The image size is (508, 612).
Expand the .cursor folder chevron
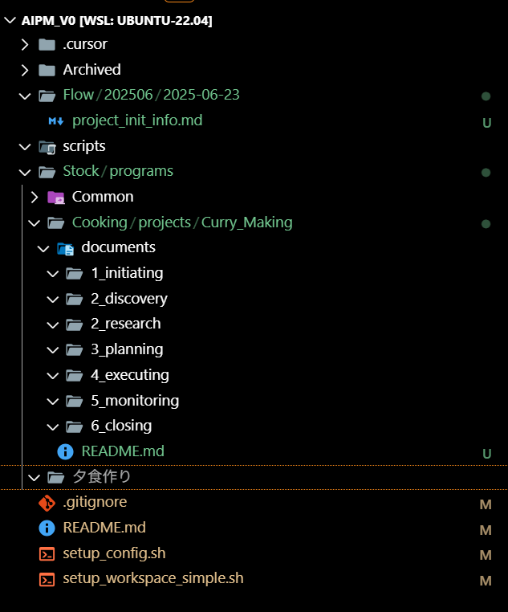pyautogui.click(x=25, y=44)
